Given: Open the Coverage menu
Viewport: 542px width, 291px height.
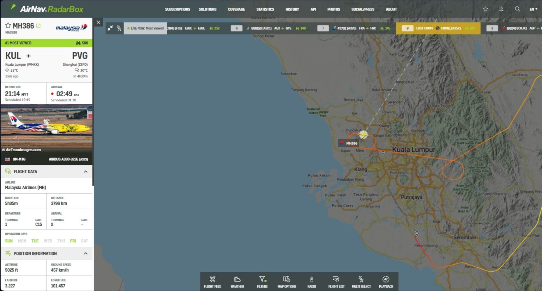Looking at the screenshot, I should 236,9.
